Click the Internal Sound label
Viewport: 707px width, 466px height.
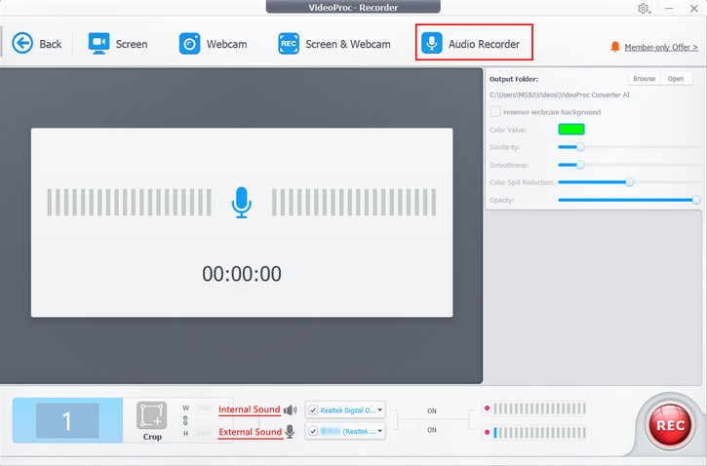pos(250,409)
